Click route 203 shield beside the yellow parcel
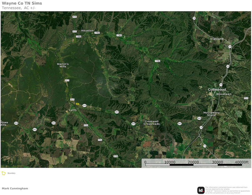The width and height of the screenshot is (252, 195). [84, 105]
